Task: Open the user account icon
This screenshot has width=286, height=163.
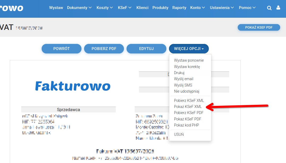Action: tap(278, 8)
